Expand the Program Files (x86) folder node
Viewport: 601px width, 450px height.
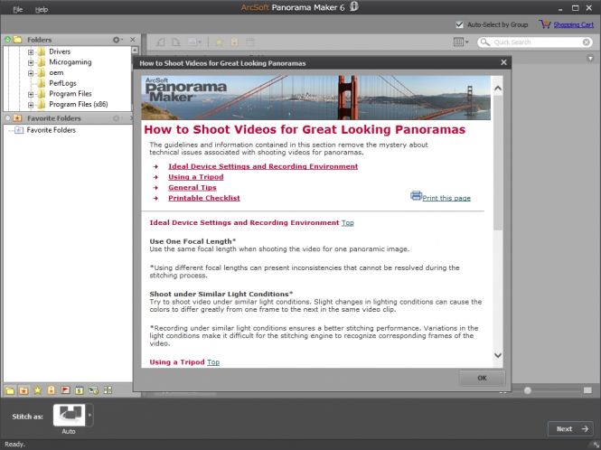pos(31,105)
